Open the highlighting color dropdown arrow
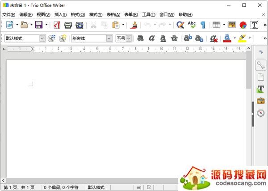The image size is (268, 191). (x=250, y=38)
